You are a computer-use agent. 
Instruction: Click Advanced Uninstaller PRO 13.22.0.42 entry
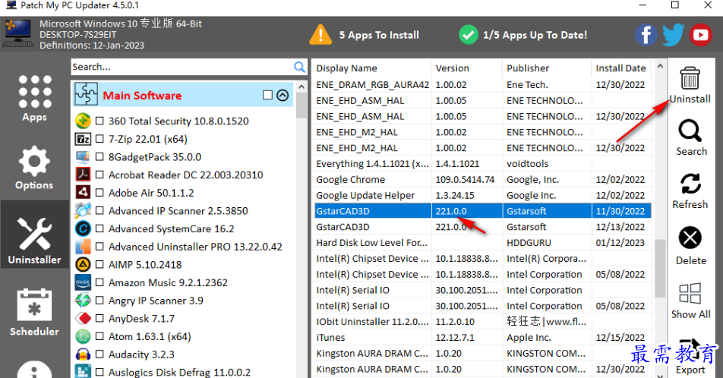point(195,247)
